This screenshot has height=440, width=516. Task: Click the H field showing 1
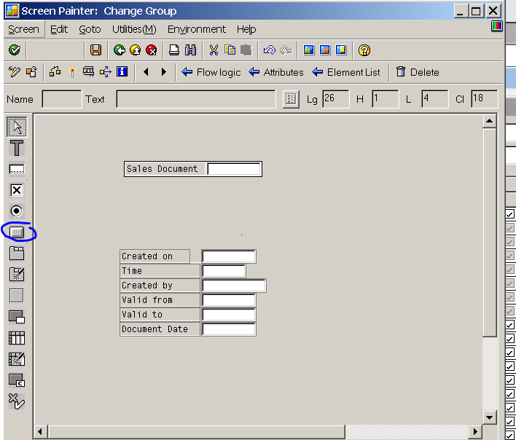pos(385,99)
